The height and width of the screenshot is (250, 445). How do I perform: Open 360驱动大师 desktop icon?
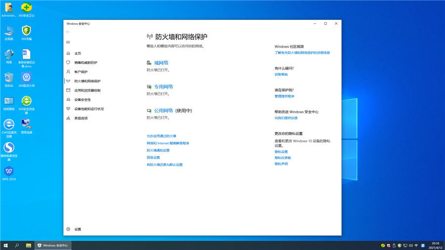click(x=26, y=80)
